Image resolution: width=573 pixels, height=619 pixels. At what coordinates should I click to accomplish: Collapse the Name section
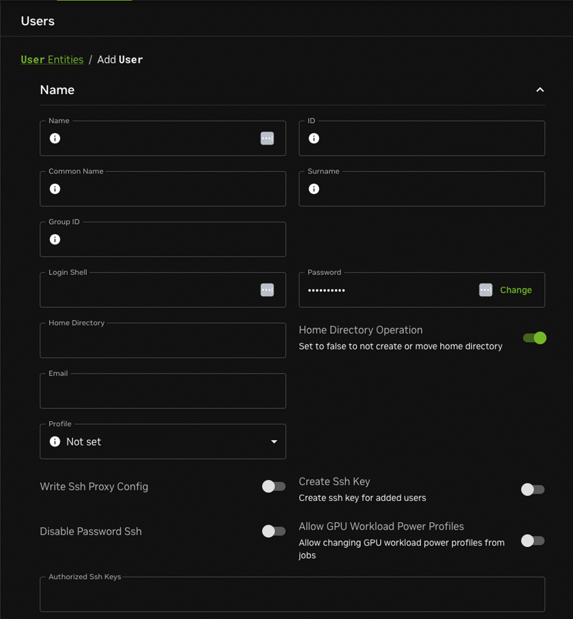[x=540, y=90]
